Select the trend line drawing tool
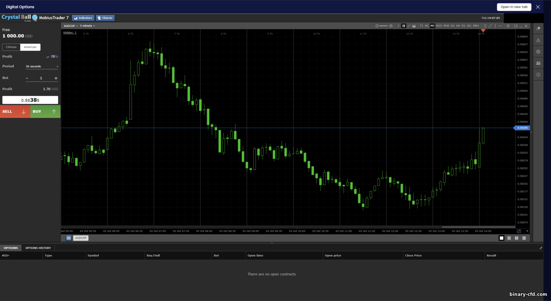This screenshot has width=551, height=301. point(490,26)
